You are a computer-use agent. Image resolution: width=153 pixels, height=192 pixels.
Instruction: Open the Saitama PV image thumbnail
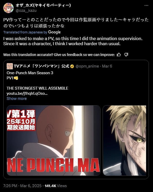(x=53, y=140)
